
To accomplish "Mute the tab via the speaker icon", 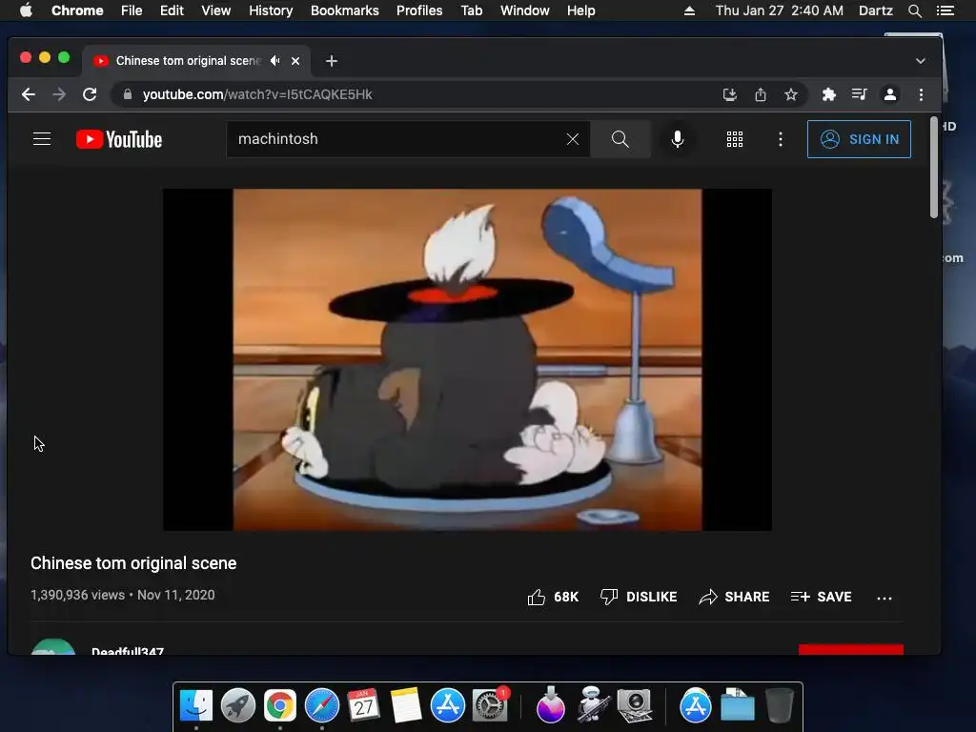I will point(275,60).
